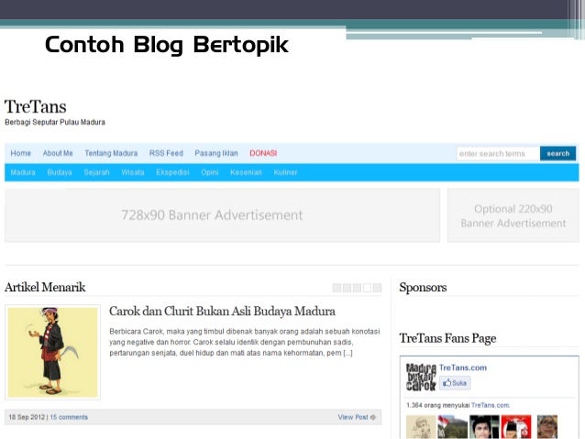Click the search button
Image resolution: width=585 pixels, height=439 pixels.
558,153
